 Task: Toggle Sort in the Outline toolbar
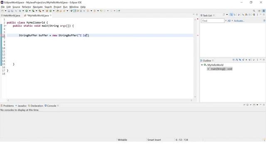[236, 60]
